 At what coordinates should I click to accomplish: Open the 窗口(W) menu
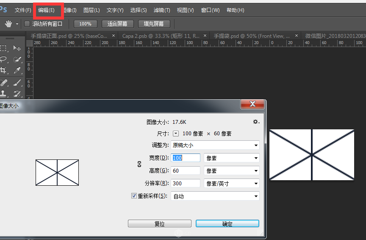coord(210,10)
